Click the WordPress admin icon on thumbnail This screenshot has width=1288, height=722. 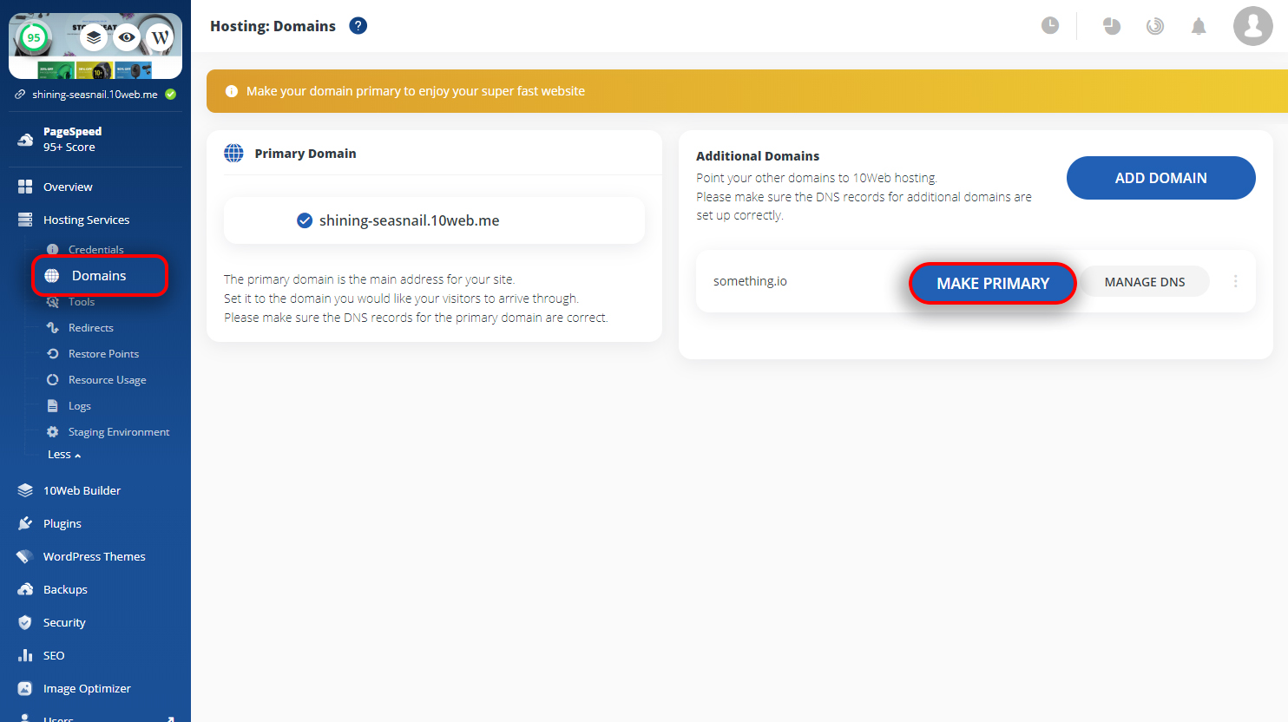160,37
